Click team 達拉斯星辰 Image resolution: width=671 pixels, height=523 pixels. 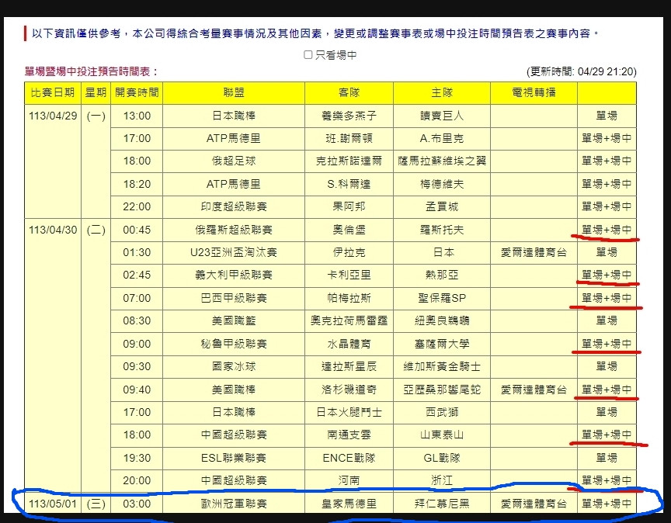point(349,367)
